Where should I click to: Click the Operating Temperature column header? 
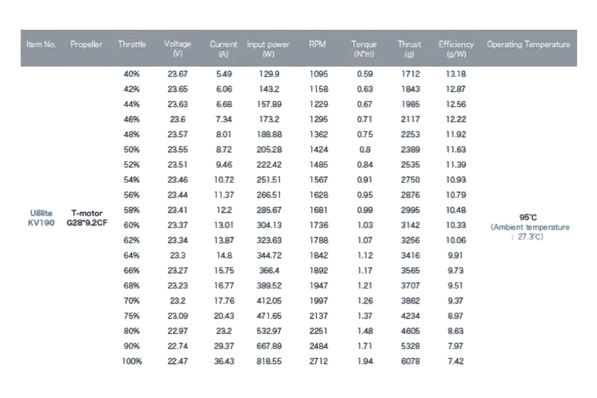pyautogui.click(x=528, y=45)
